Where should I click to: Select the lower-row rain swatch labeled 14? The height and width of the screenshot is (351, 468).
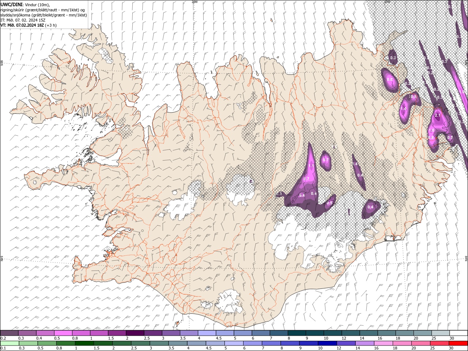point(365,343)
